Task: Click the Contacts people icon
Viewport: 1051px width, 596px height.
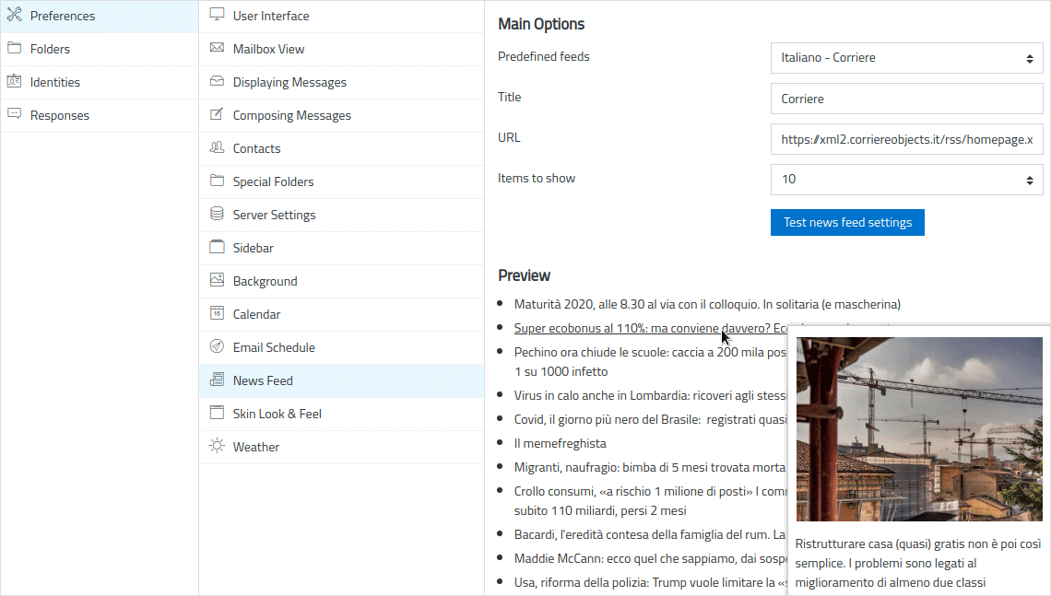Action: 217,147
